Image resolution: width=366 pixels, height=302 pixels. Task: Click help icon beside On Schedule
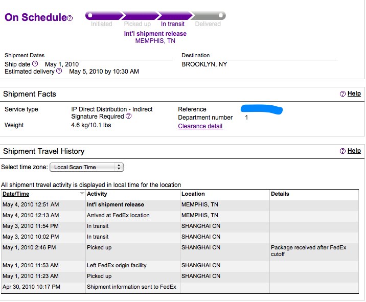pos(70,18)
